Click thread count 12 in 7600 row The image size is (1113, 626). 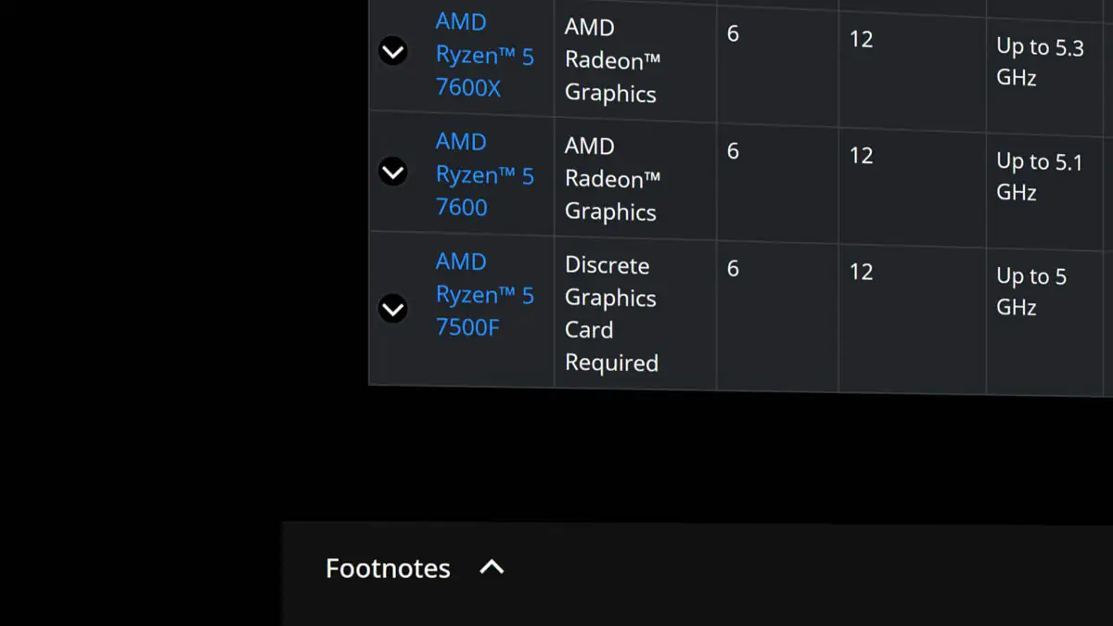(x=861, y=156)
